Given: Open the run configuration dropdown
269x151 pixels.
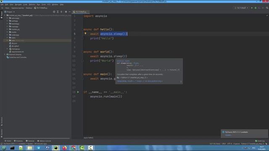Looking at the screenshot, I should pyautogui.click(x=241, y=8).
